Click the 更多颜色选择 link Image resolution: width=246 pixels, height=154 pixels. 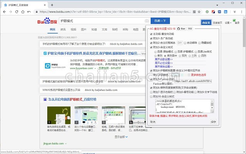tap(198, 75)
